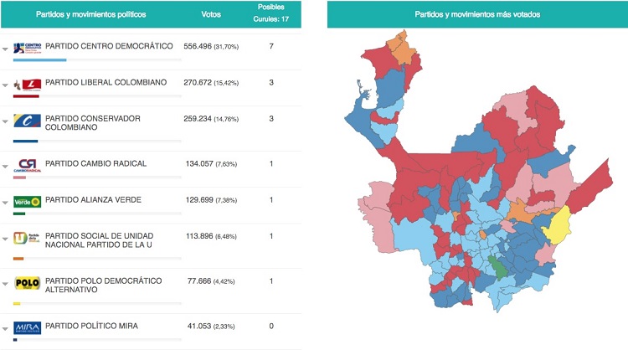Click the MIRA party logo

click(28, 327)
